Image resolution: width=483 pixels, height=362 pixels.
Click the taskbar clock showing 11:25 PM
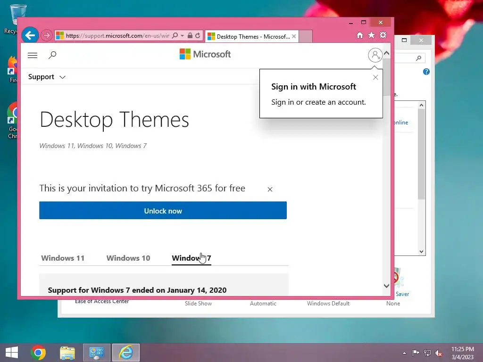click(463, 353)
